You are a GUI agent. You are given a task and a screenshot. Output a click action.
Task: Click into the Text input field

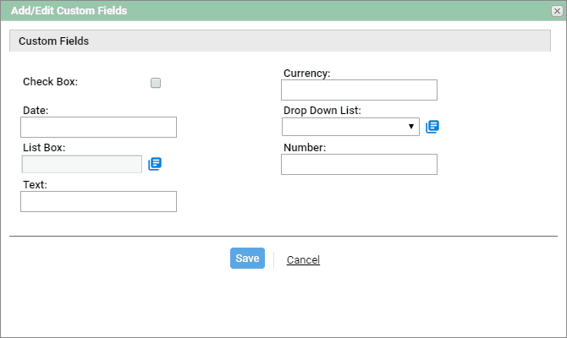click(x=98, y=201)
